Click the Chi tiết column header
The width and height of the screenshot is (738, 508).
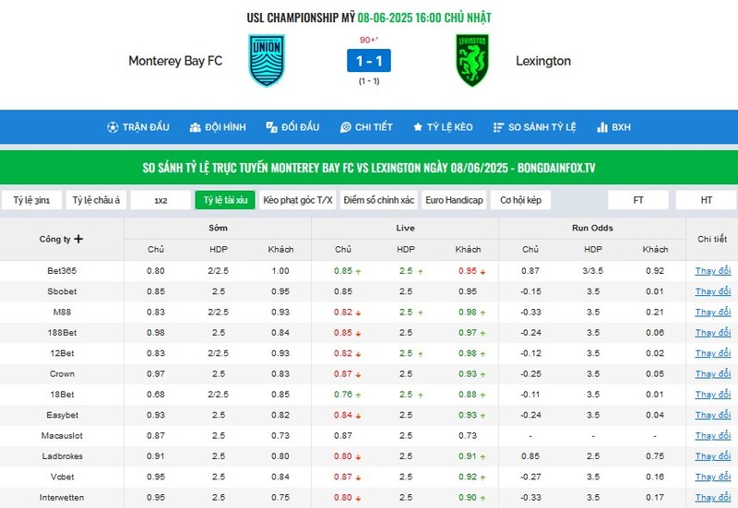(712, 239)
